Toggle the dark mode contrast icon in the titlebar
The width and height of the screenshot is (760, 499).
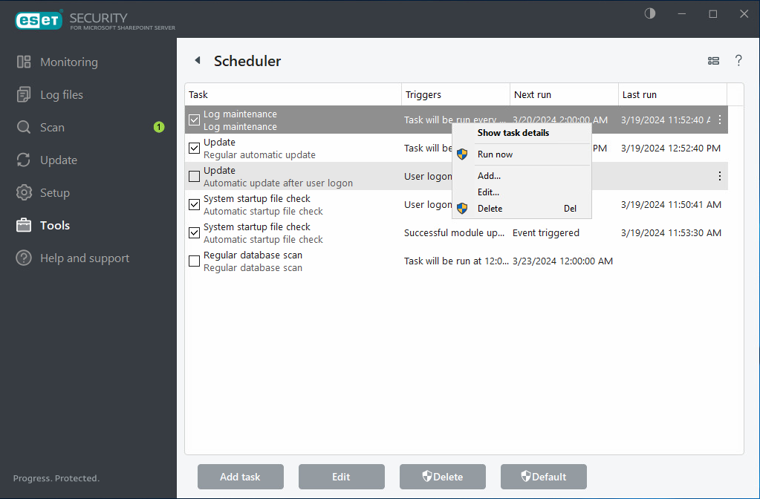(x=649, y=13)
